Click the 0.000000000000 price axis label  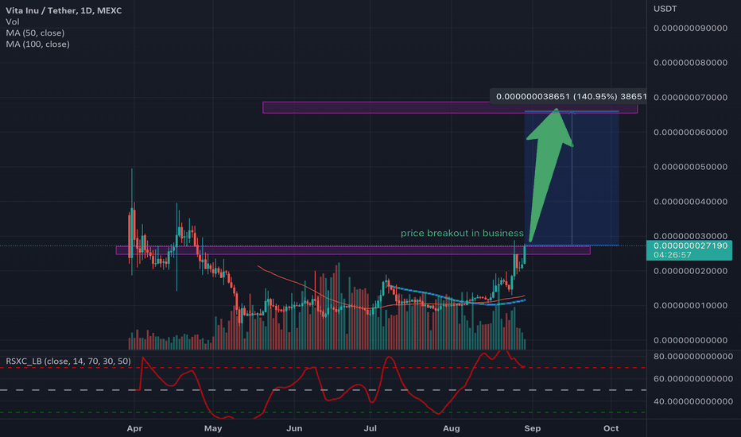click(690, 340)
